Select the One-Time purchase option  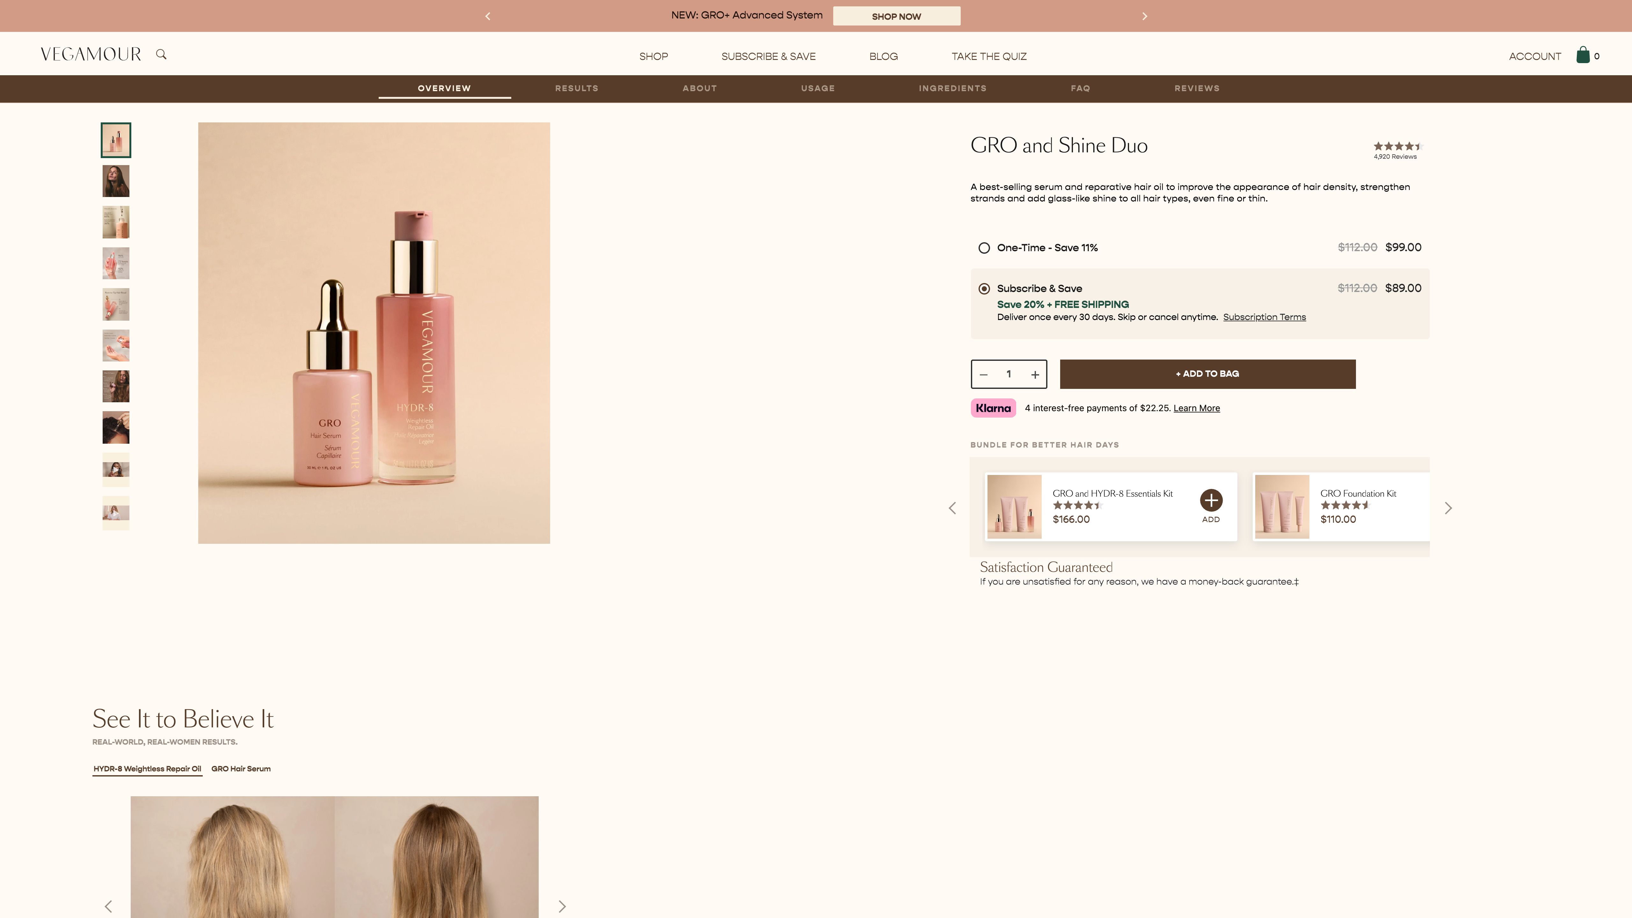983,248
